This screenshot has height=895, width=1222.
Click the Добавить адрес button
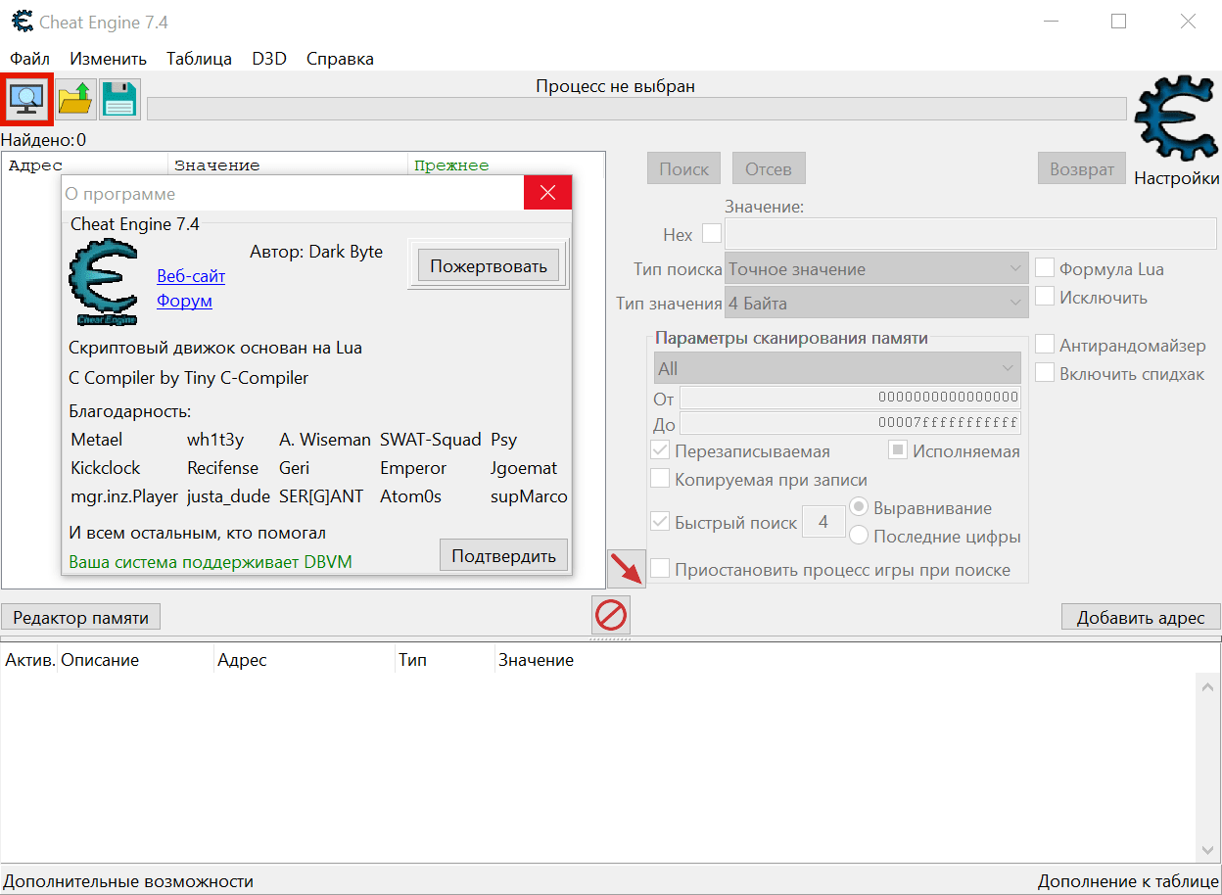1141,617
